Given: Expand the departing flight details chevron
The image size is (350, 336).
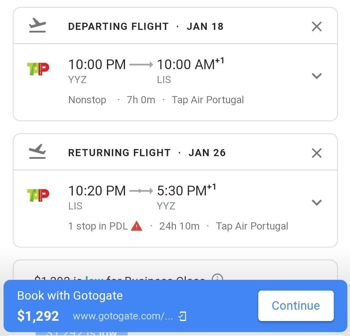Looking at the screenshot, I should coord(317,76).
